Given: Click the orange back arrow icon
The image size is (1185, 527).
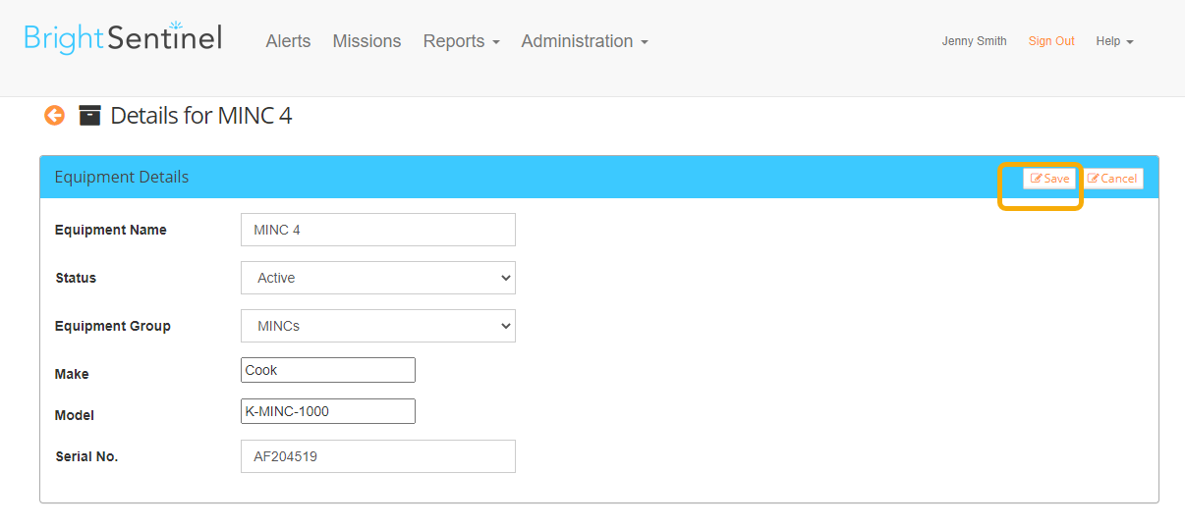Looking at the screenshot, I should pos(54,116).
